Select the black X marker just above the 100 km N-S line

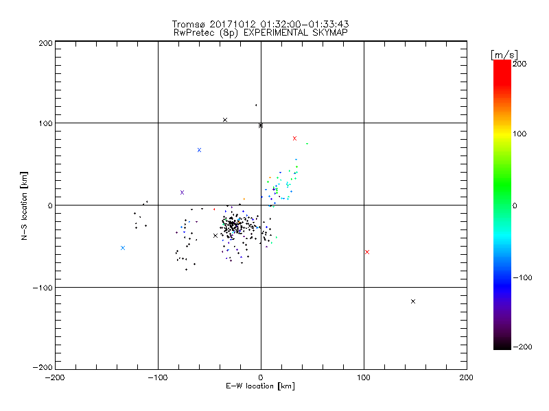[225, 120]
